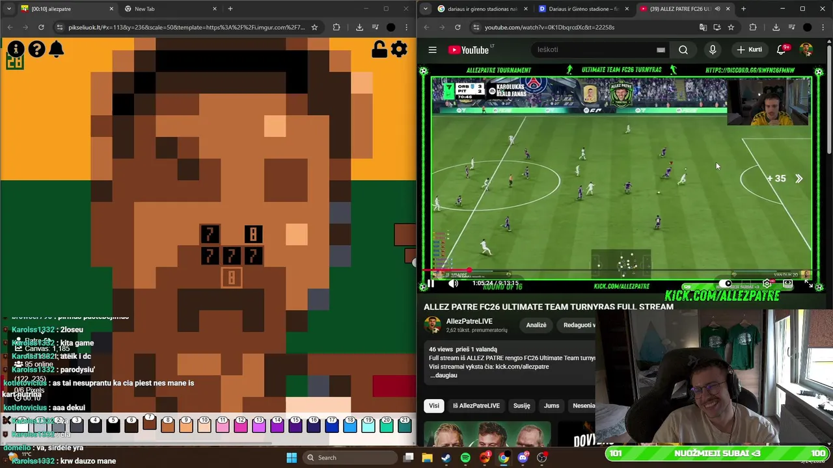The image size is (833, 468).
Task: Mute the YouTube video volume
Action: [454, 283]
